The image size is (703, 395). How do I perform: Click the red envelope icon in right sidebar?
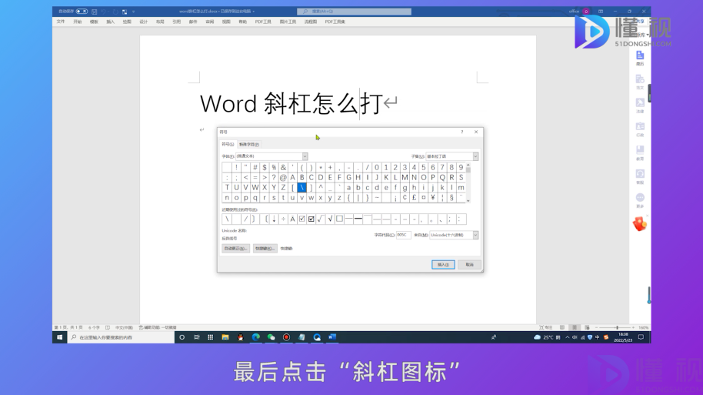(x=640, y=223)
